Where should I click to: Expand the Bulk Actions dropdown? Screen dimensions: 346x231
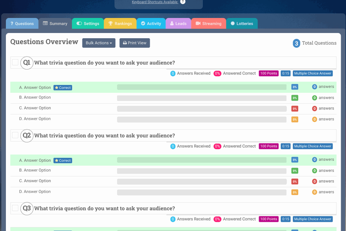tap(99, 43)
